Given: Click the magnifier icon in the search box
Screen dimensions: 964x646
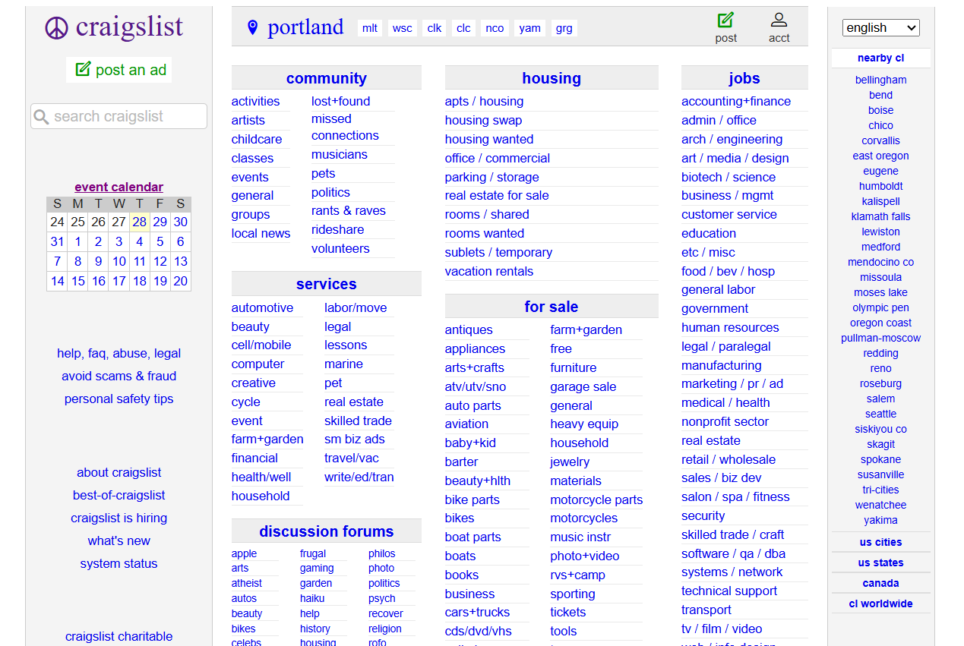Looking at the screenshot, I should coord(42,117).
